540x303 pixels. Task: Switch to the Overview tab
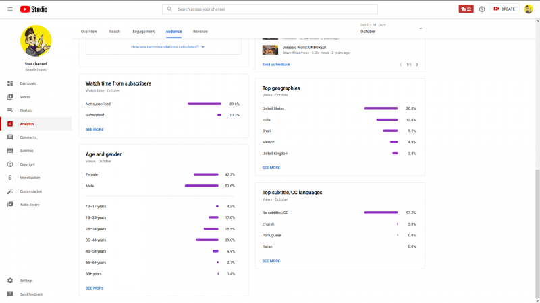(x=88, y=32)
